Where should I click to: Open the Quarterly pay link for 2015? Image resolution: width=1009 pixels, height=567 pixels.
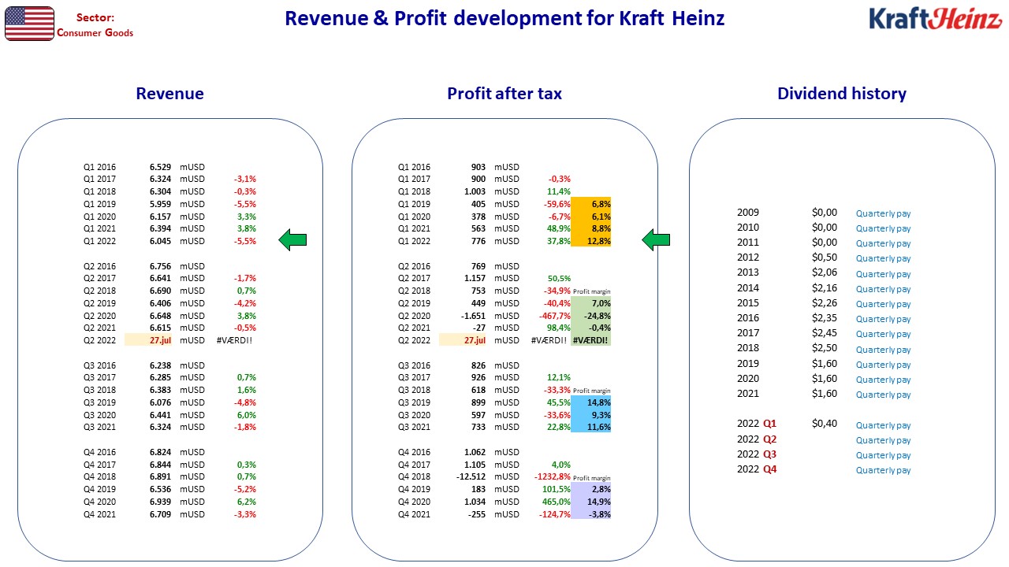click(883, 304)
